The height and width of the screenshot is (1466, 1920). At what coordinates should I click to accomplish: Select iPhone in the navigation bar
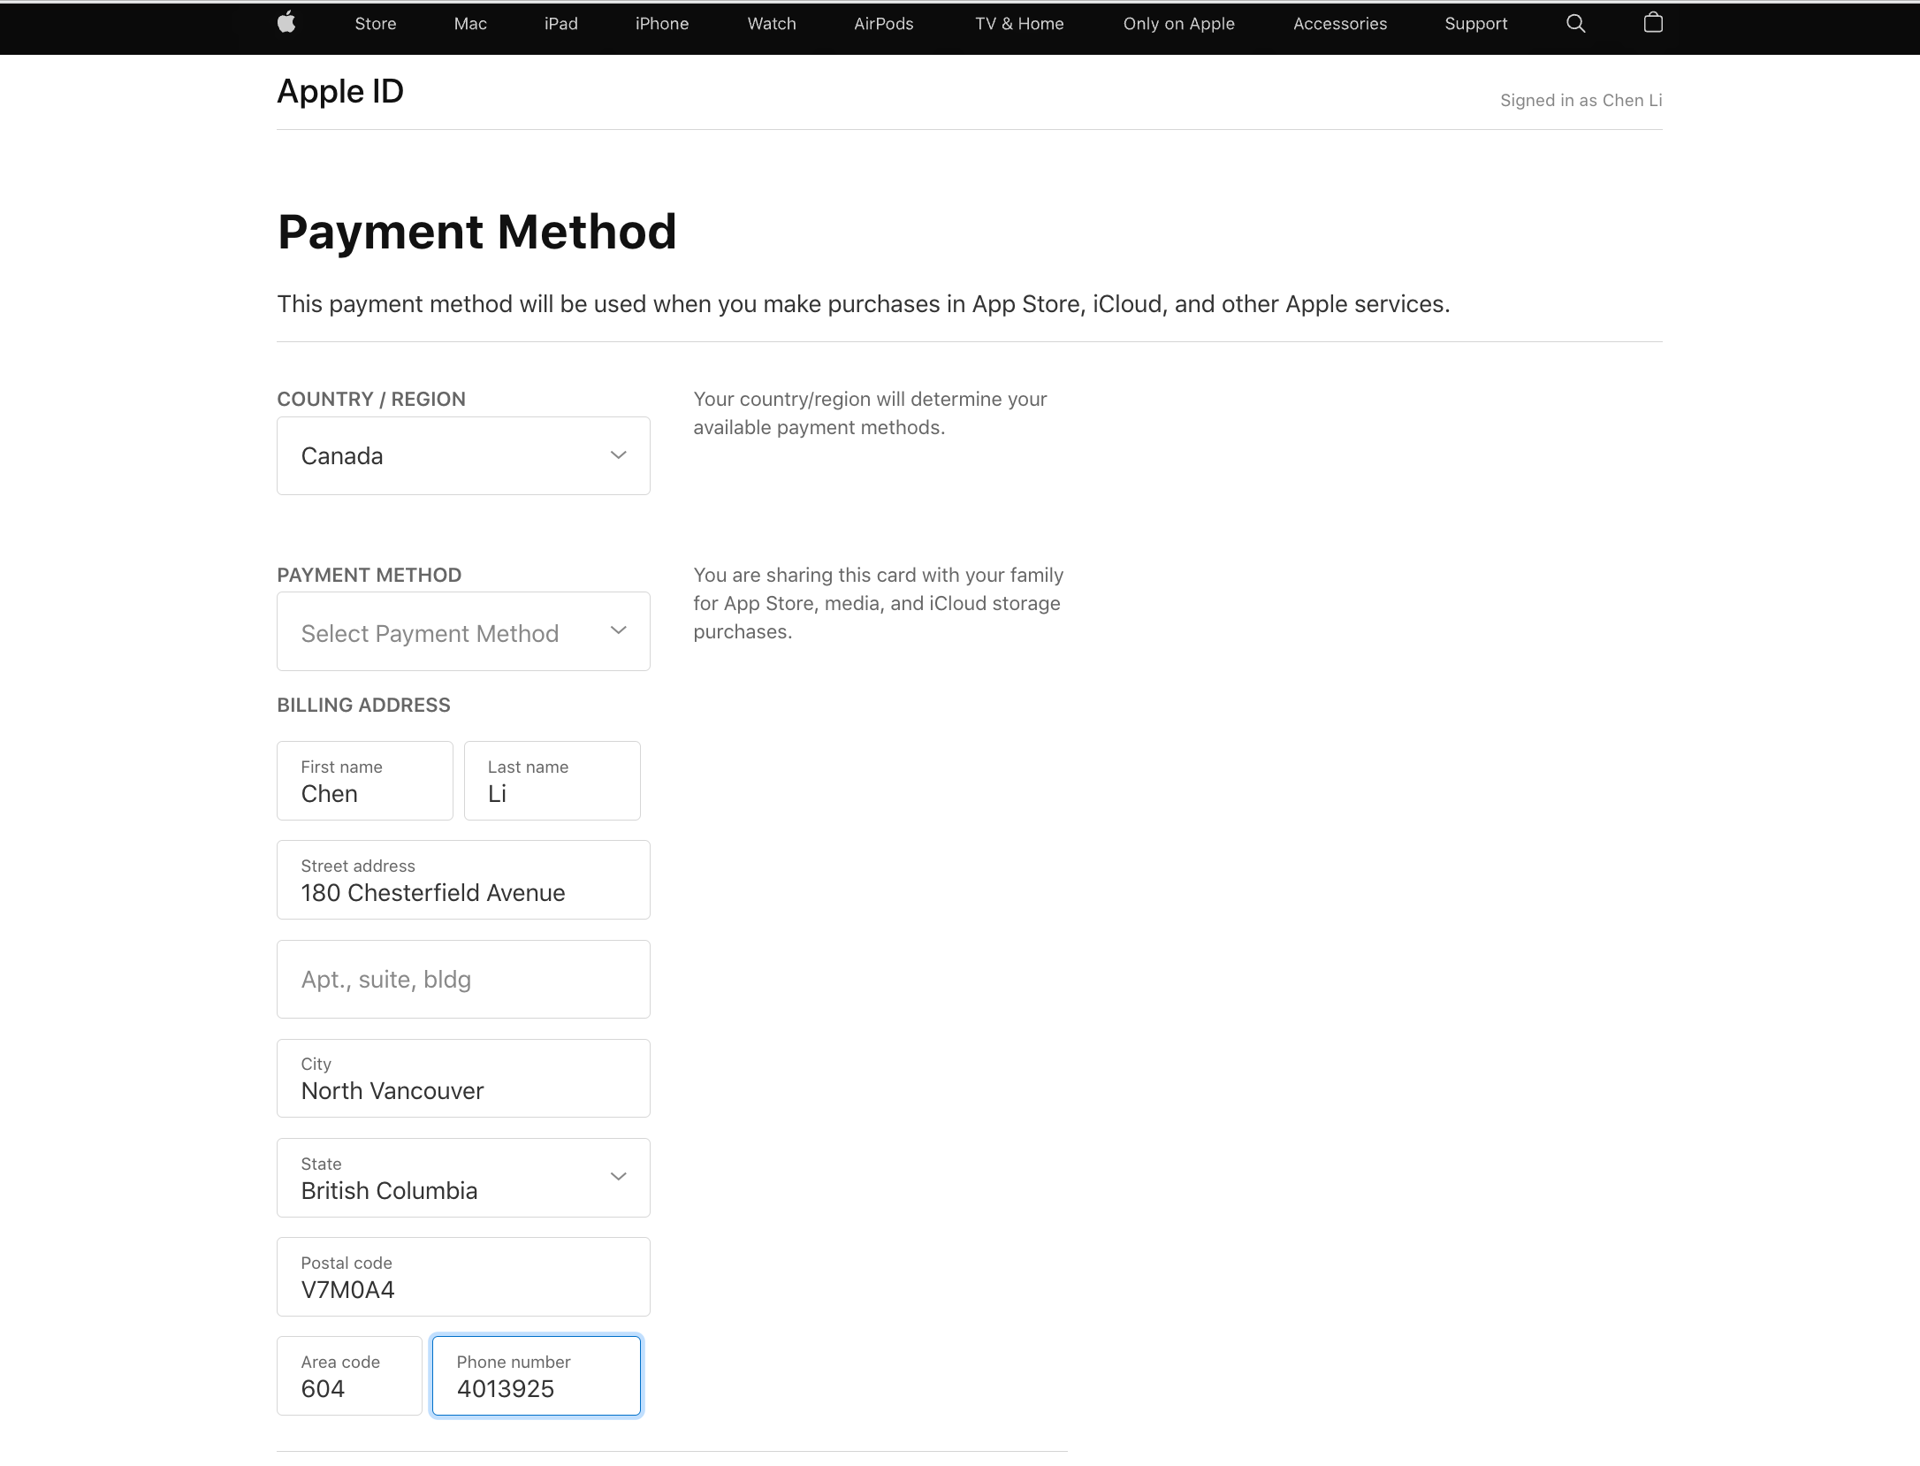661,24
